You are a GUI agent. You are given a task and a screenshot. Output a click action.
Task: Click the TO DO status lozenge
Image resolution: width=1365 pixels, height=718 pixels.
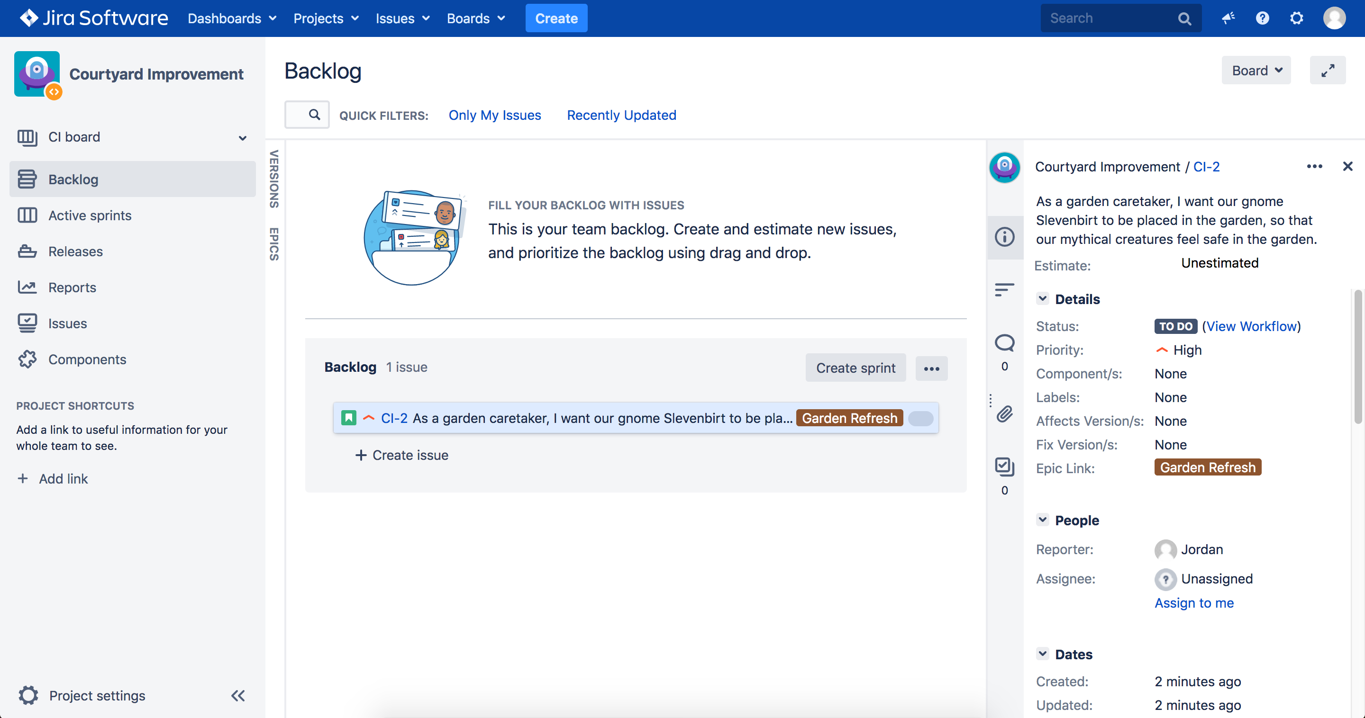coord(1175,326)
